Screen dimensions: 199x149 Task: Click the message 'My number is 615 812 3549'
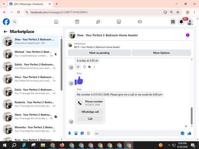click(x=119, y=95)
